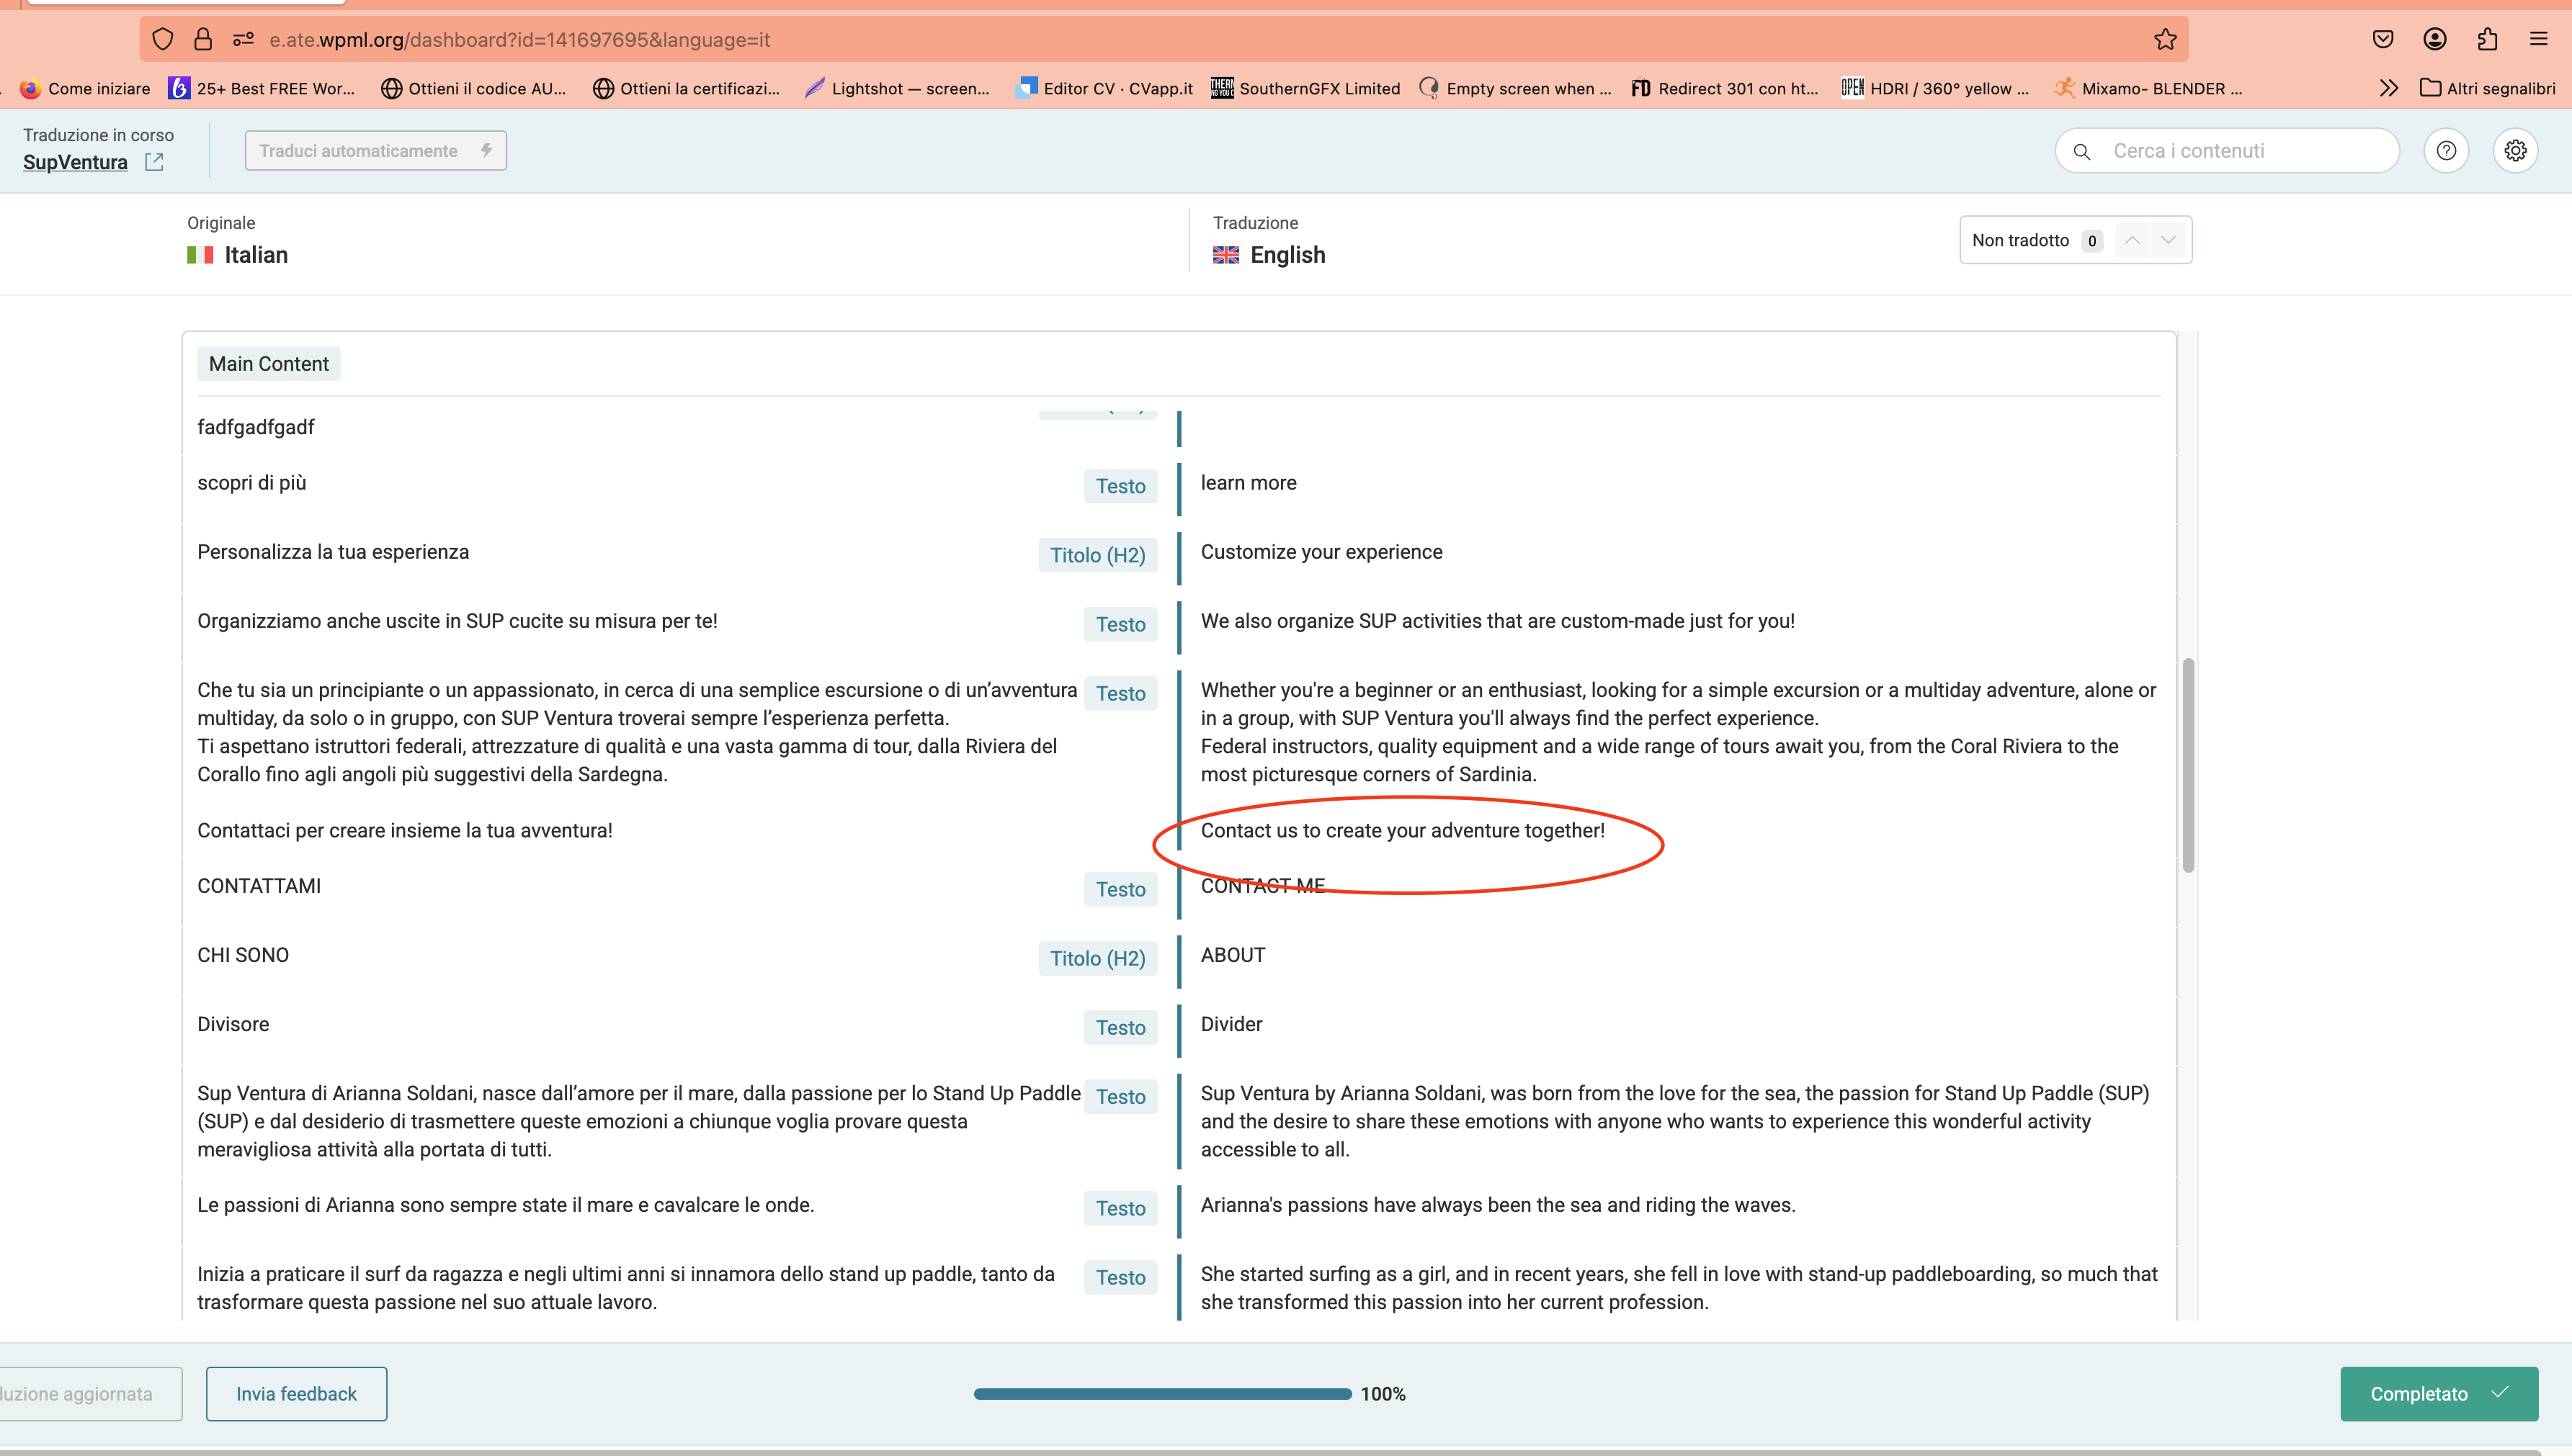Open the Ottieni la certificazi... bookmark
The image size is (2572, 1456).
(x=687, y=88)
